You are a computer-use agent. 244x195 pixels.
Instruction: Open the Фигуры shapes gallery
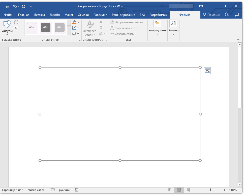click(x=7, y=28)
